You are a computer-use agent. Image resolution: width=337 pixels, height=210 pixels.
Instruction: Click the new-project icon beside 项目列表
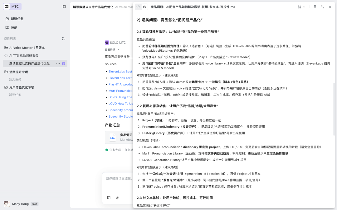[64, 39]
